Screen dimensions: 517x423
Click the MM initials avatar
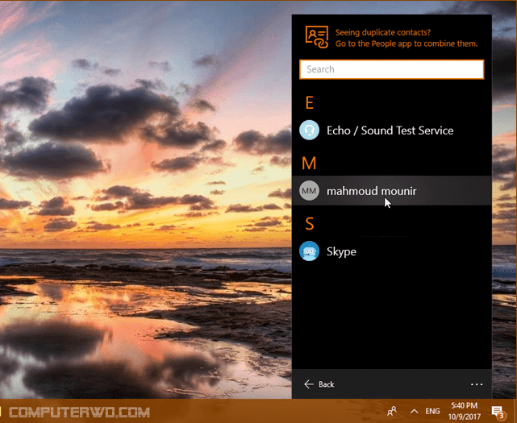309,190
